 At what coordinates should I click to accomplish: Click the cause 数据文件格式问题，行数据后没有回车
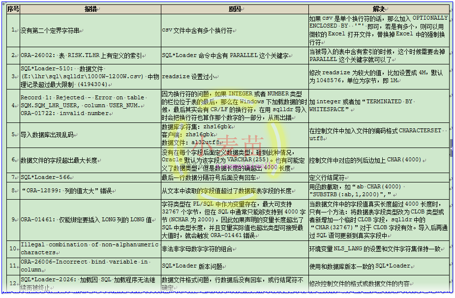click(235, 283)
